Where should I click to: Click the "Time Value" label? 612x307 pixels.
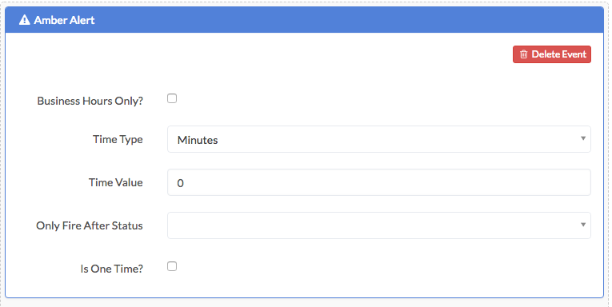point(116,182)
